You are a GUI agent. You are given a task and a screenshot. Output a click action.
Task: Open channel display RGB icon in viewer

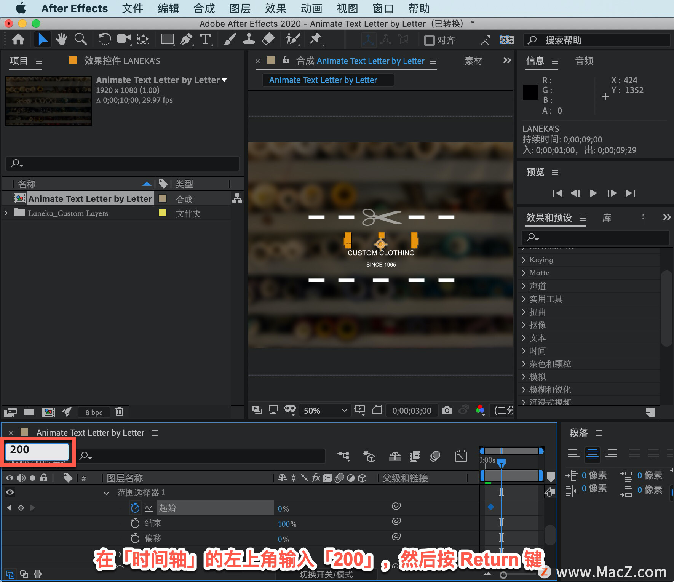point(481,410)
